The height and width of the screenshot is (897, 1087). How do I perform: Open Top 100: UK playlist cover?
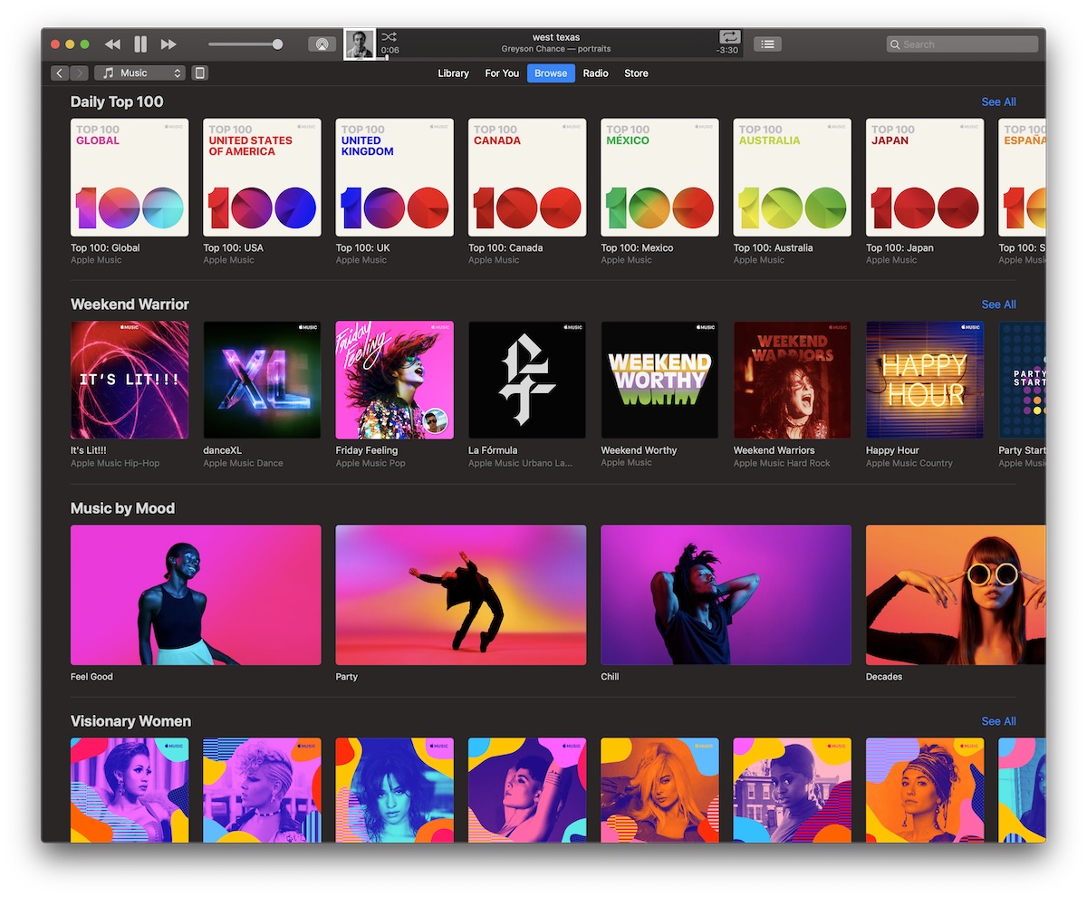pyautogui.click(x=394, y=177)
